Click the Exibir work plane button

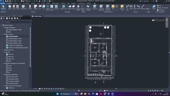pos(159,6)
